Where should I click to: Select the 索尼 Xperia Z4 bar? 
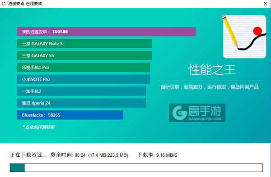point(81,103)
